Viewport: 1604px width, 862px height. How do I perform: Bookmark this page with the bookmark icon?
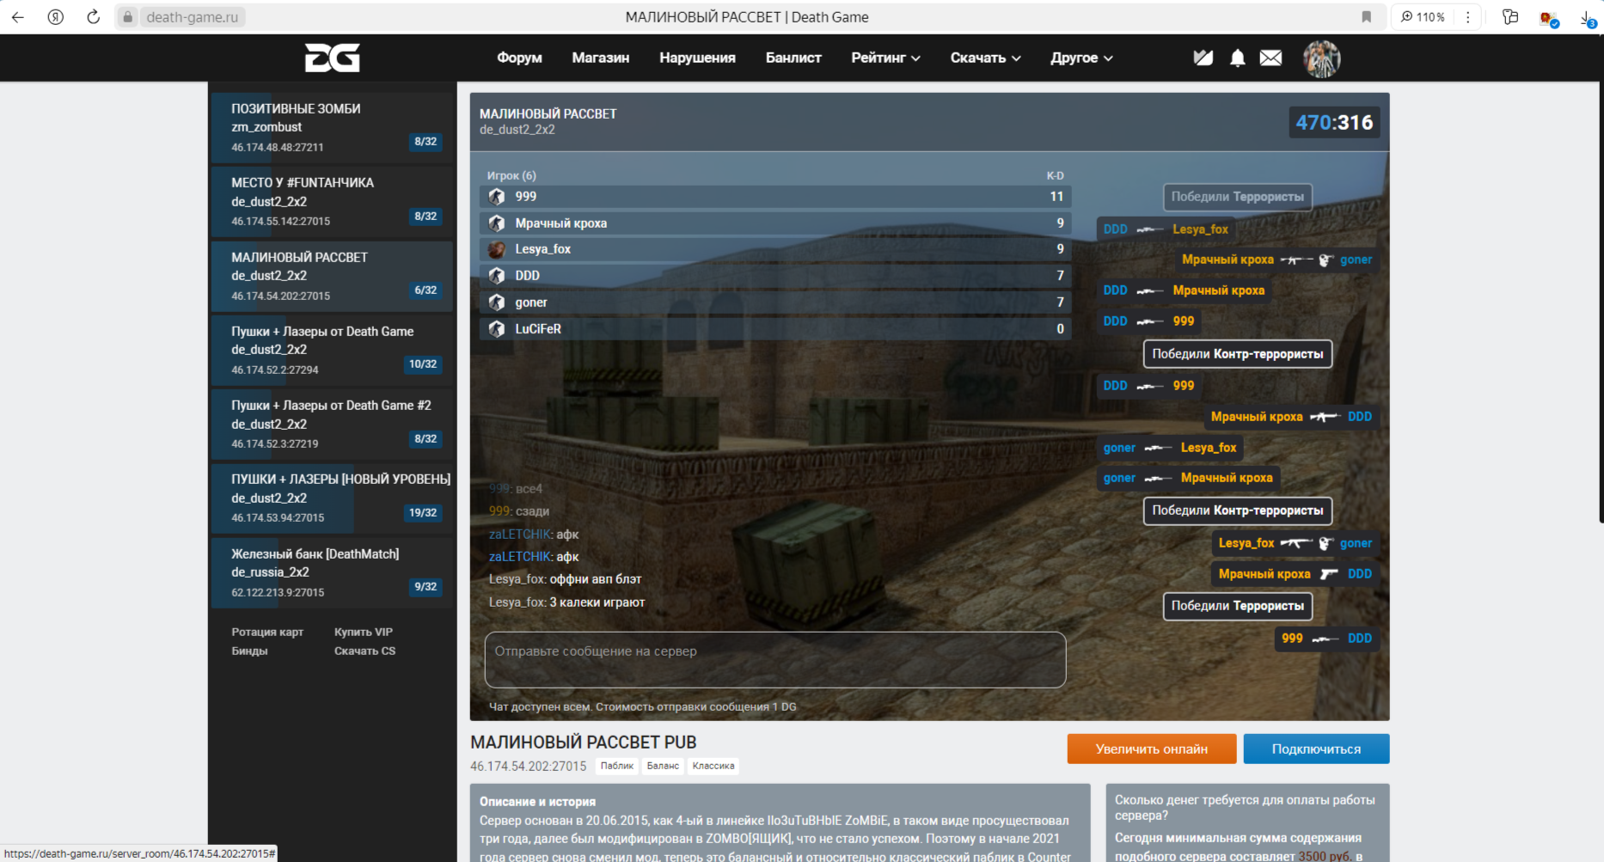(1366, 16)
